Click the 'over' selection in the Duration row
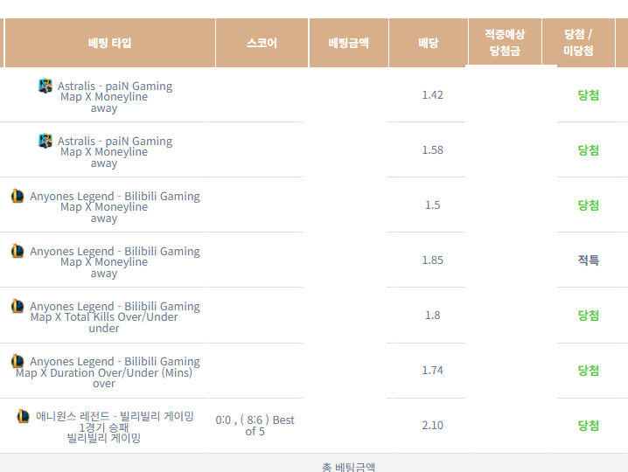The width and height of the screenshot is (628, 472). (104, 384)
